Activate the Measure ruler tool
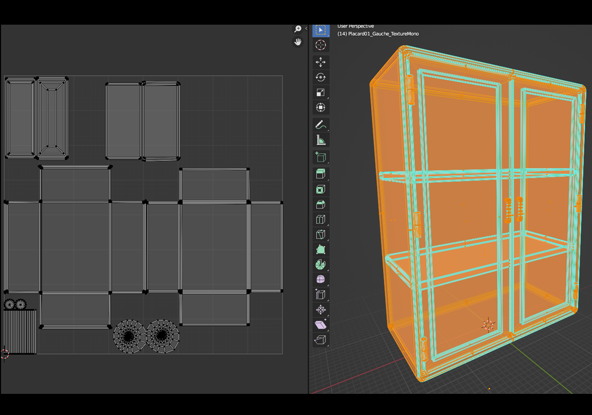Image resolution: width=592 pixels, height=415 pixels. pos(321,140)
